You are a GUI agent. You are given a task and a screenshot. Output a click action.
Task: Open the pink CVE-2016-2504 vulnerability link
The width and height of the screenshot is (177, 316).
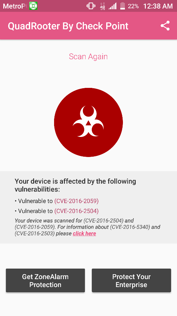[76, 211]
